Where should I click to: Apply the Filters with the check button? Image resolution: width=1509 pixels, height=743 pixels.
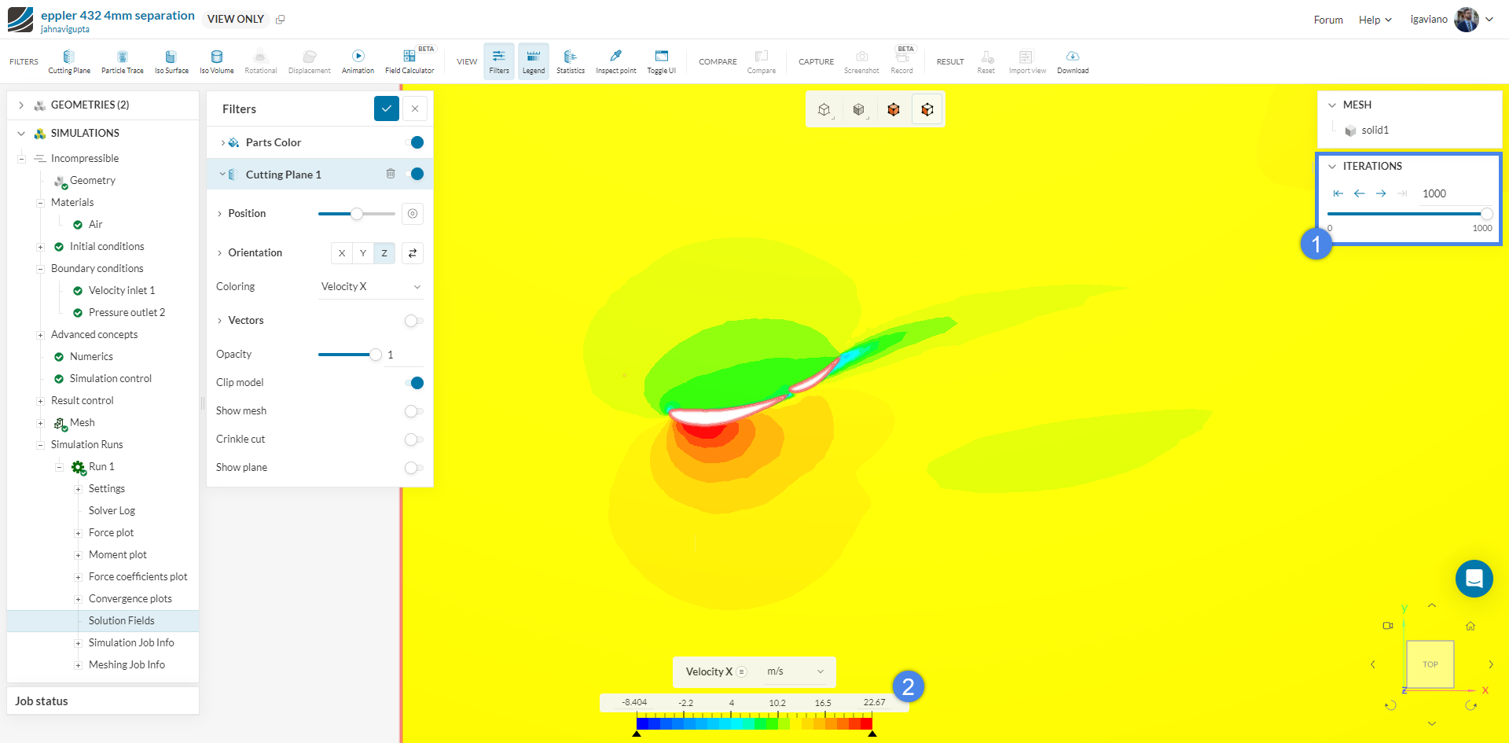pos(386,109)
